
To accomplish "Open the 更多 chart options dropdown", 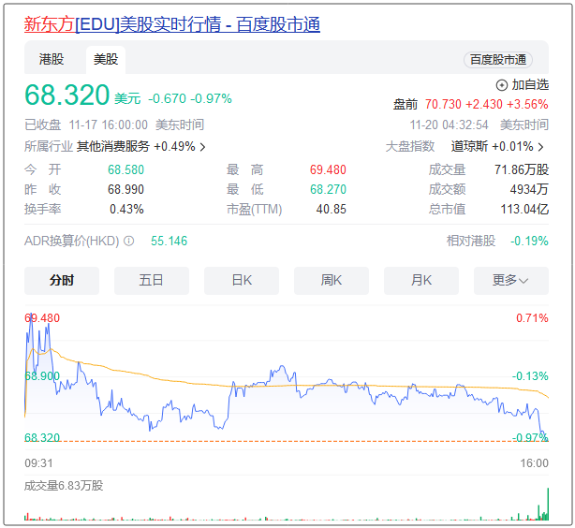I will point(511,281).
